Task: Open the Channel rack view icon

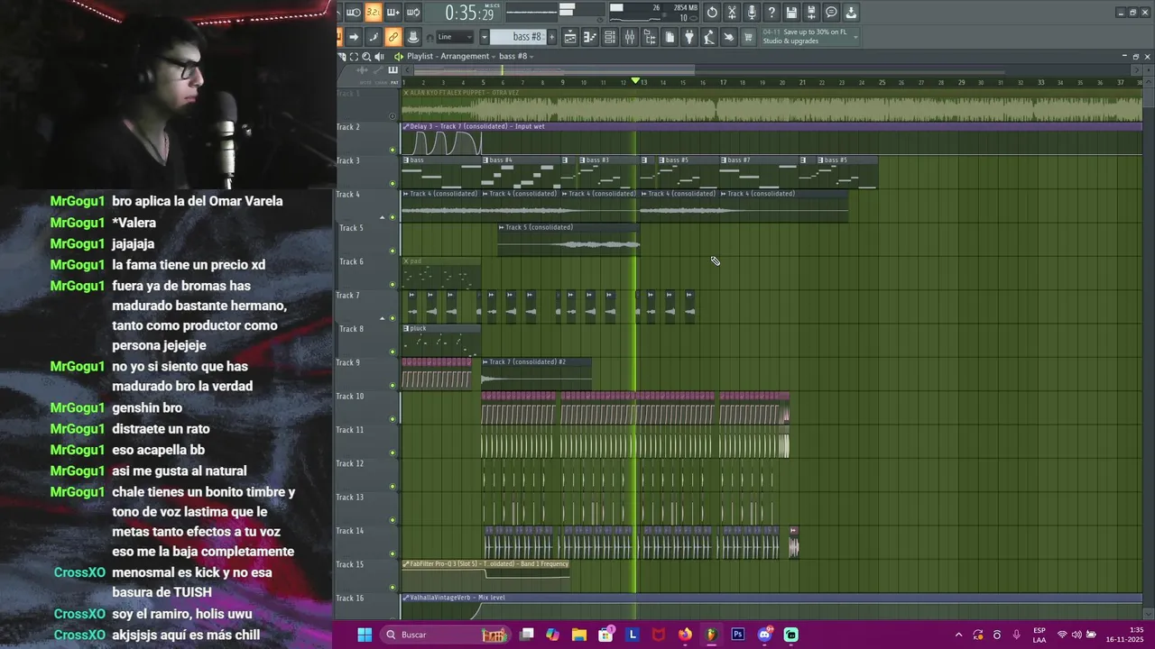Action: (610, 37)
